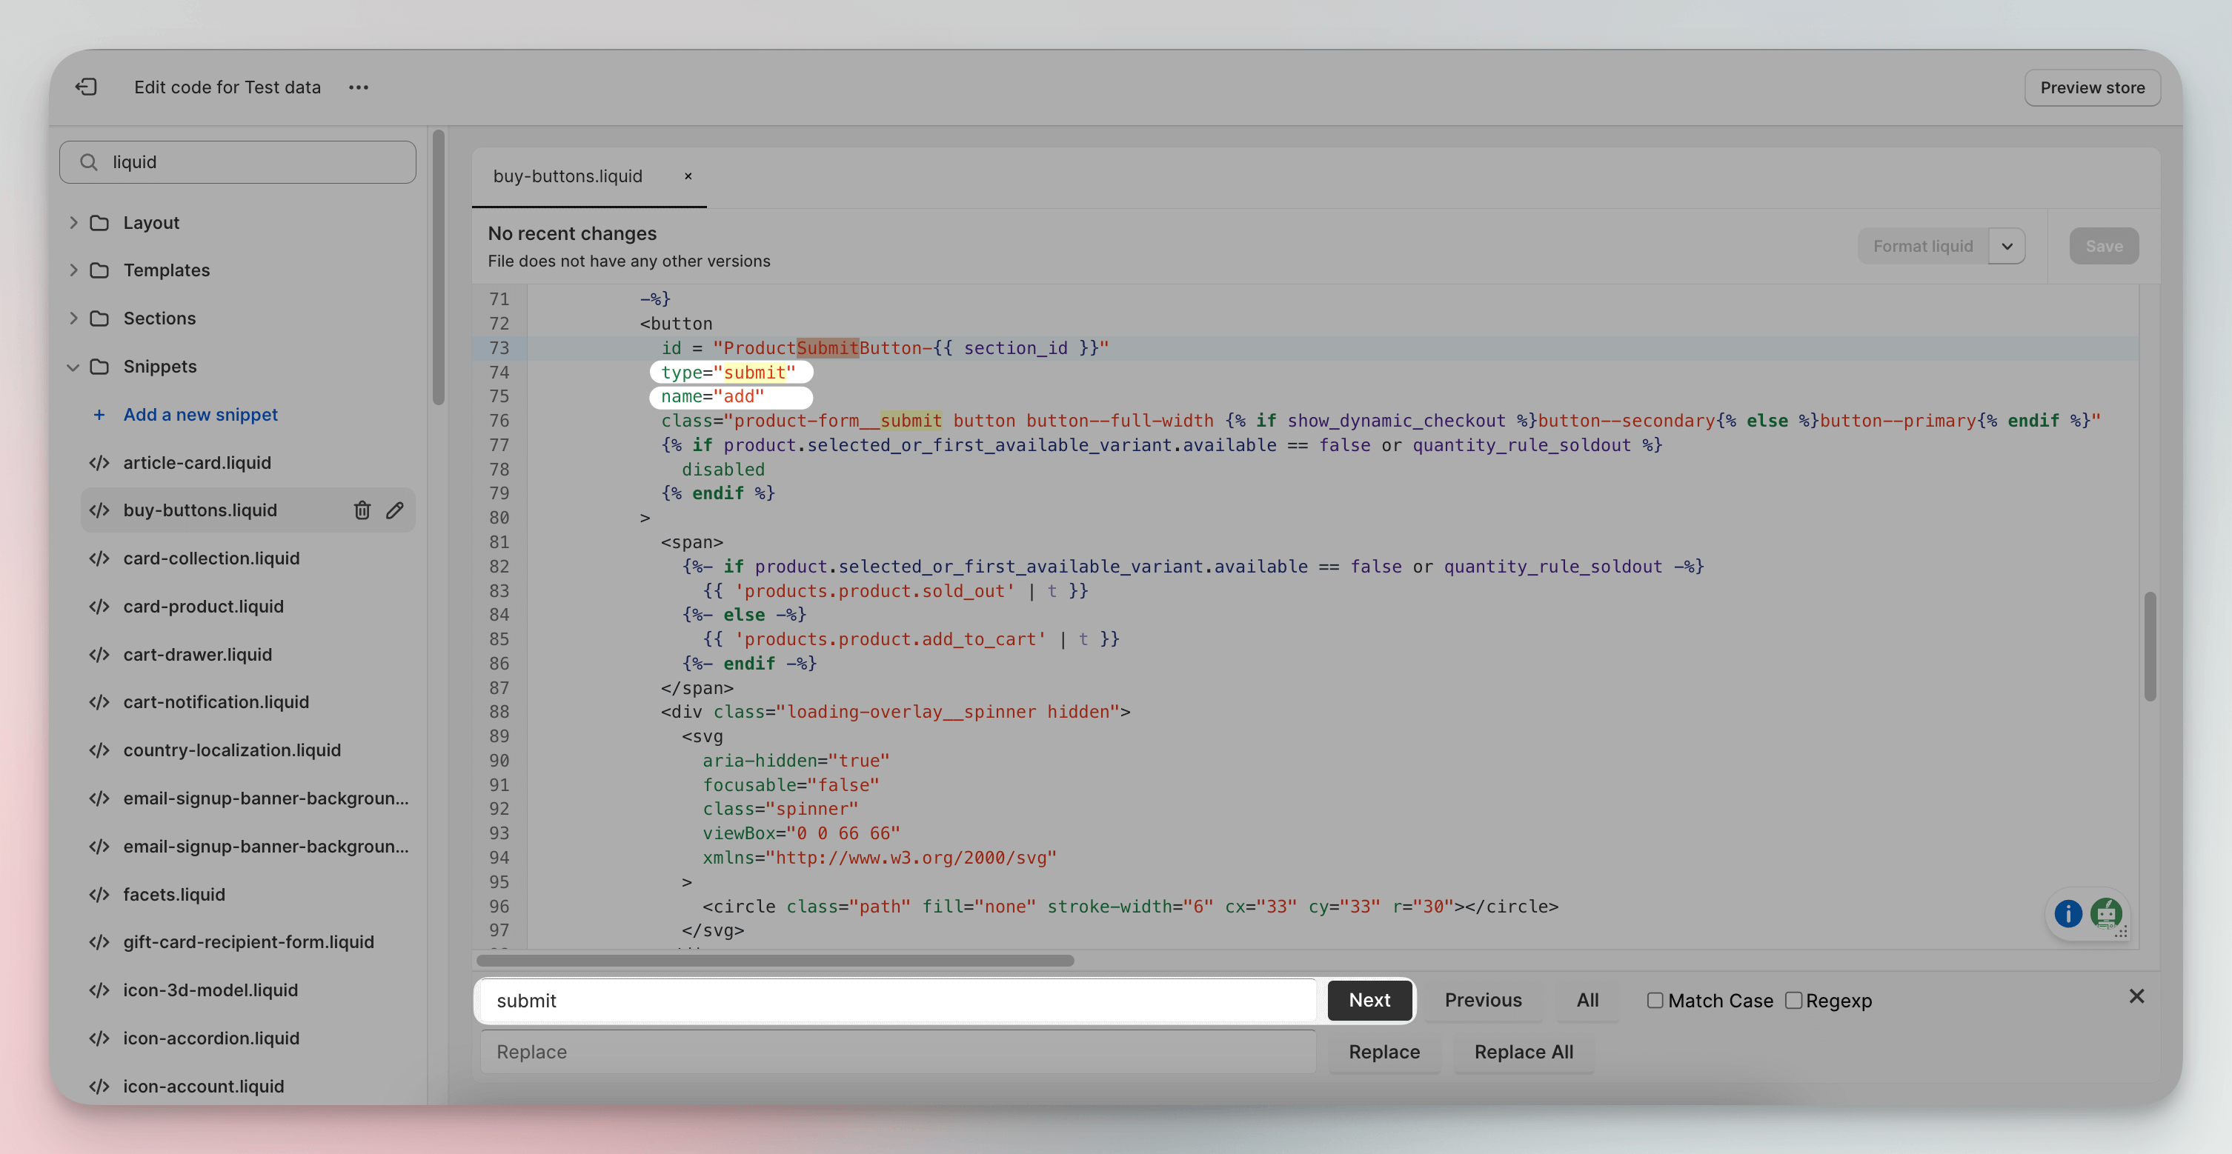2232x1154 pixels.
Task: Click the ellipsis menu icon top toolbar
Action: pyautogui.click(x=358, y=87)
